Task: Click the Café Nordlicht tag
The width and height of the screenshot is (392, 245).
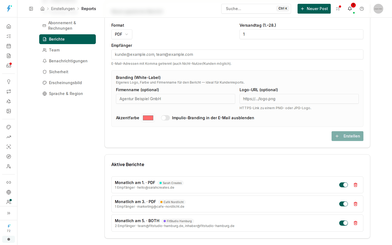Action: coord(172,202)
